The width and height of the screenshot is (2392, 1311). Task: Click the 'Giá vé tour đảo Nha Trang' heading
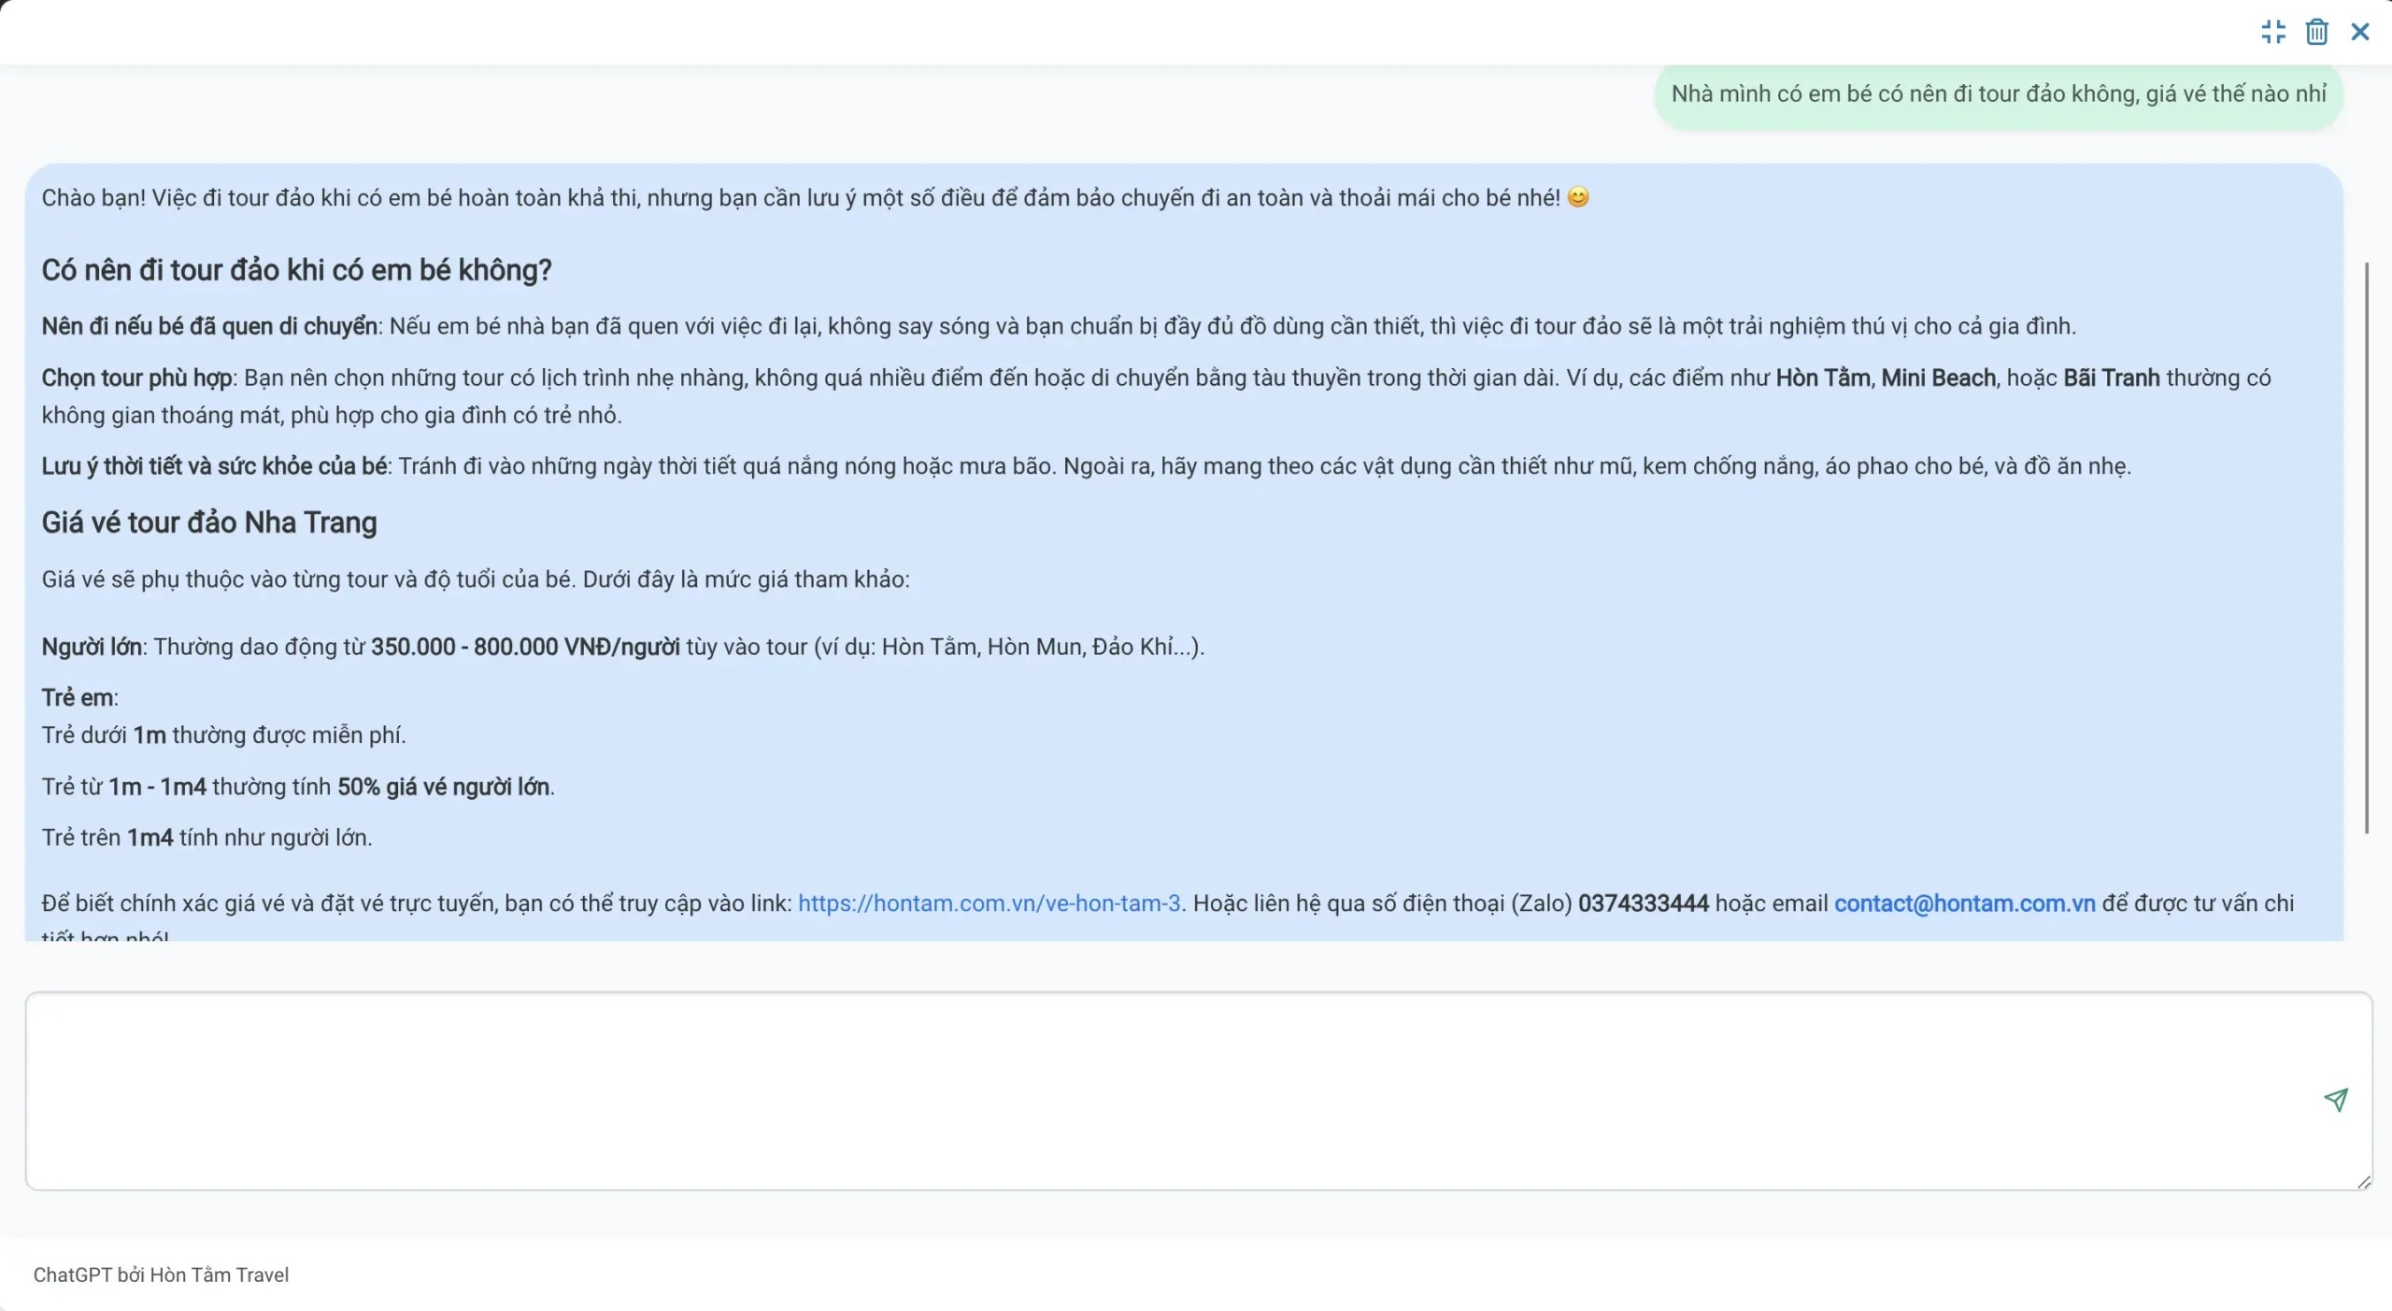209,522
